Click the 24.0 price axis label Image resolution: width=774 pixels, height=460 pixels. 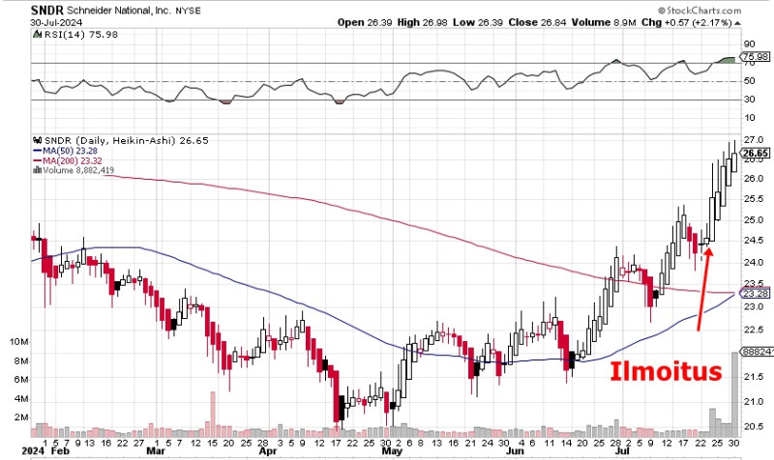[753, 262]
